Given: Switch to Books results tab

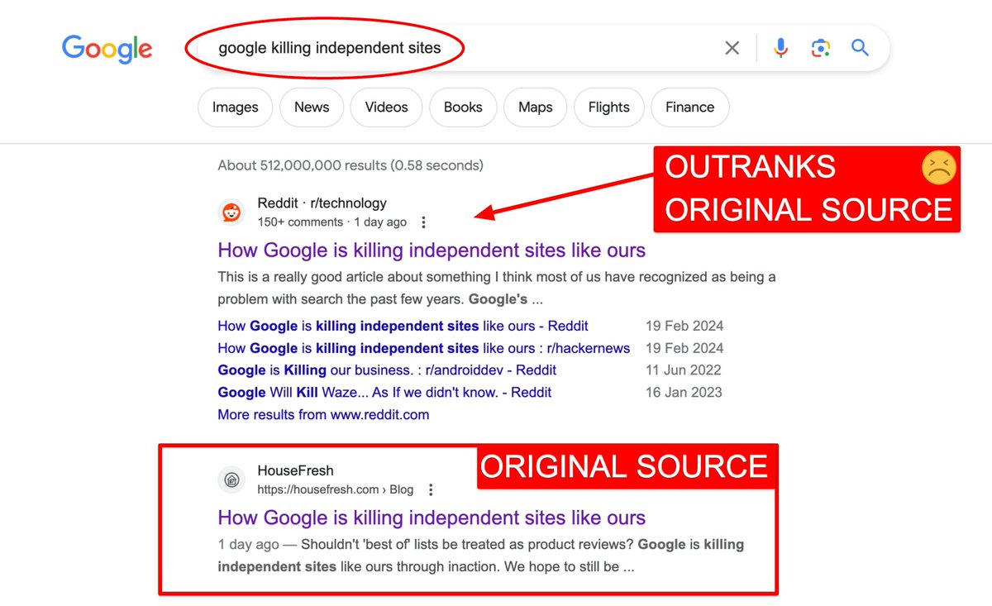Looking at the screenshot, I should tap(463, 107).
